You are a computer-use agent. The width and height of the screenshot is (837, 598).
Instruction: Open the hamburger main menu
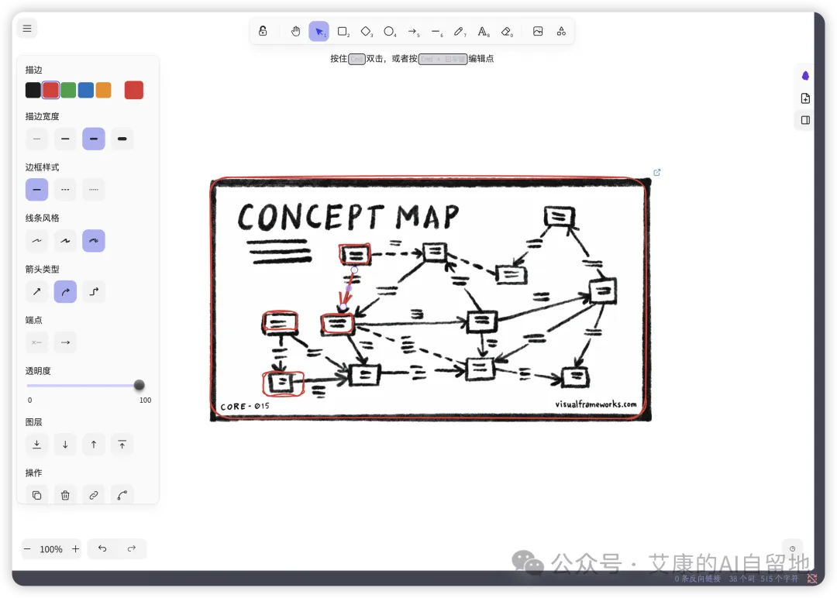27,28
